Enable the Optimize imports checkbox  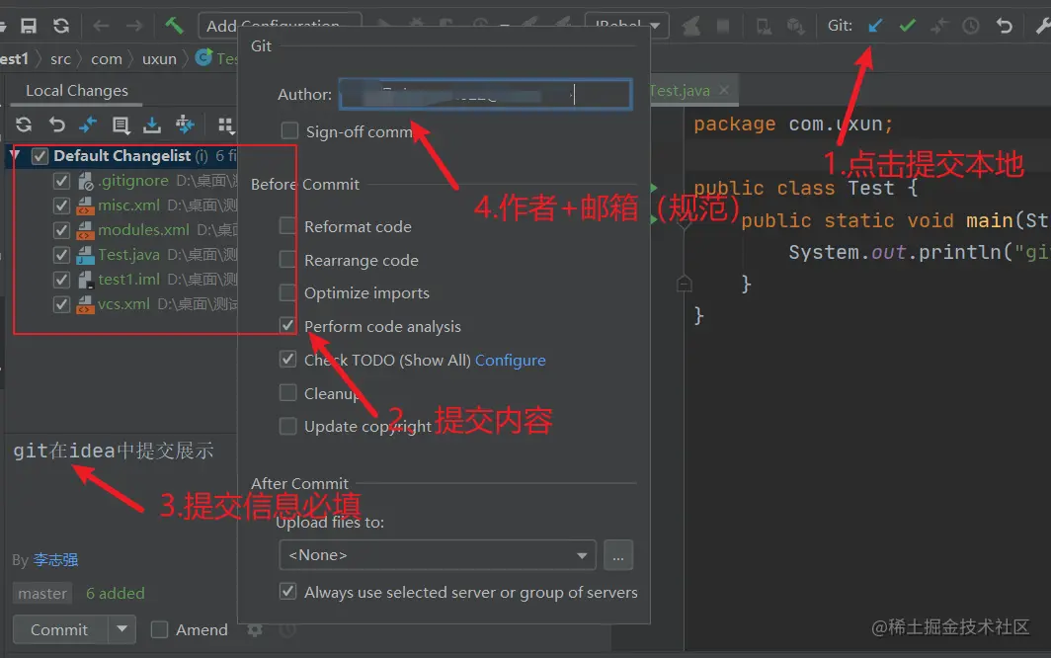tap(287, 292)
